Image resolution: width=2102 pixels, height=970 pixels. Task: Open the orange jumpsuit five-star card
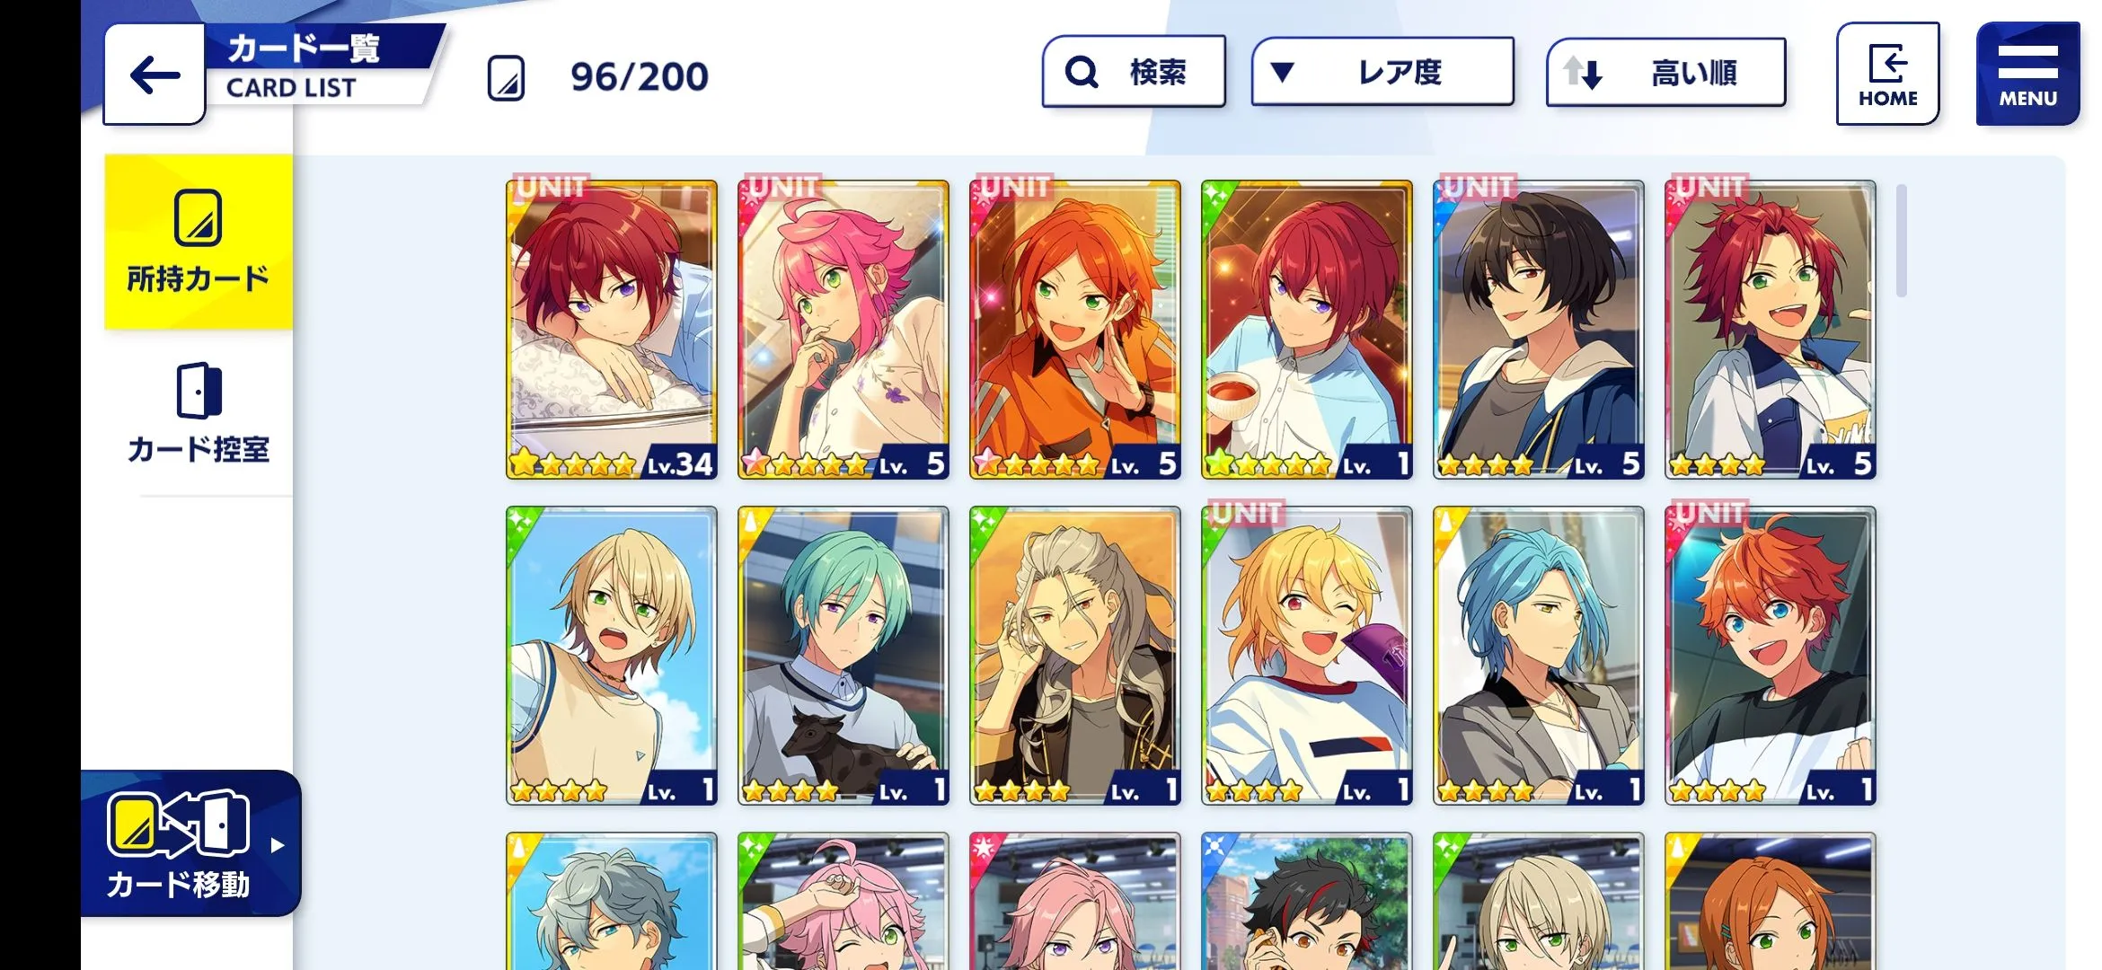tap(1075, 330)
